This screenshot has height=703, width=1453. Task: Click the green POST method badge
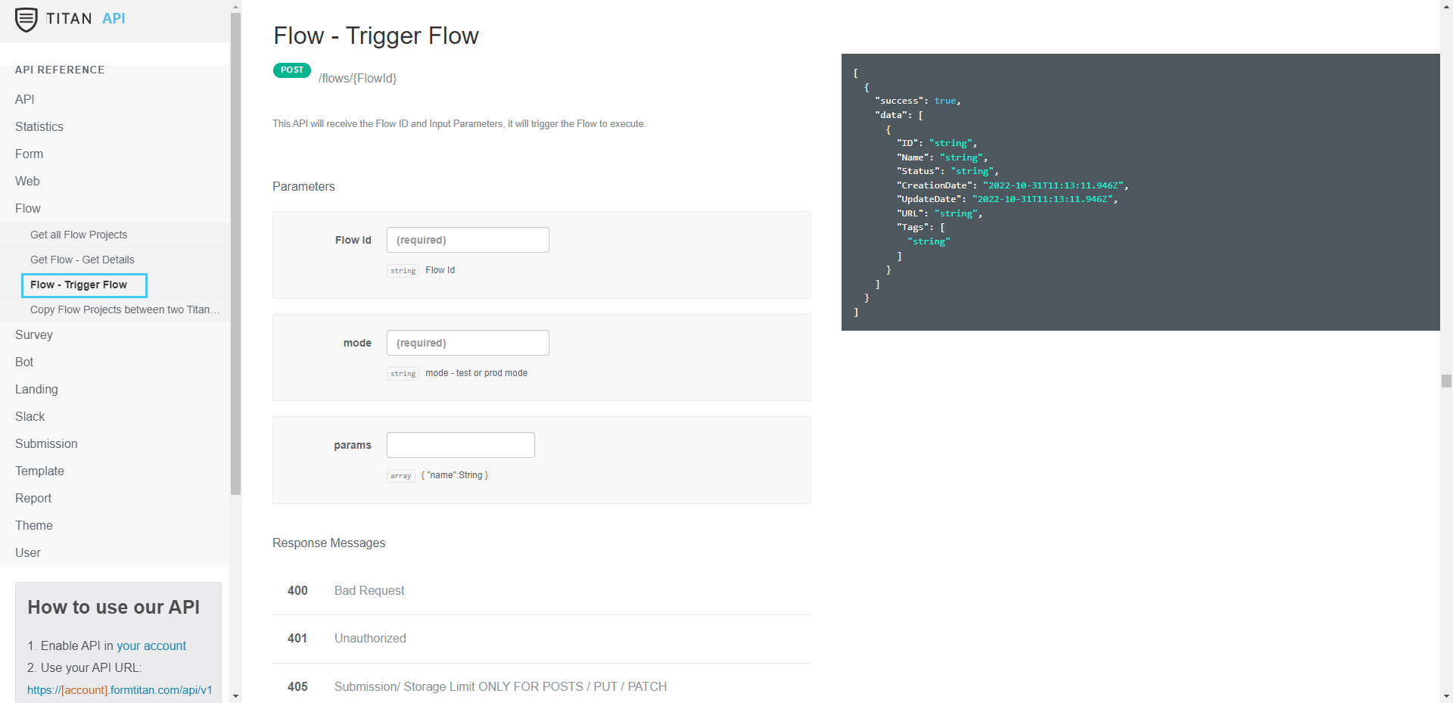(291, 70)
